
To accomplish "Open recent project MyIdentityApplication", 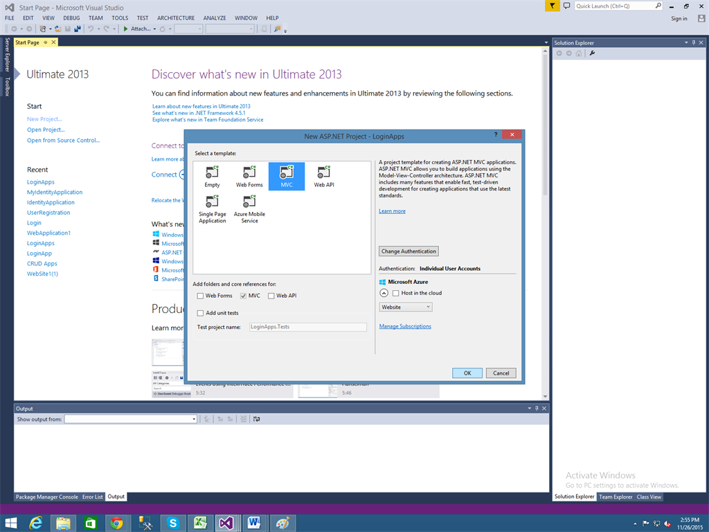I will pyautogui.click(x=55, y=193).
